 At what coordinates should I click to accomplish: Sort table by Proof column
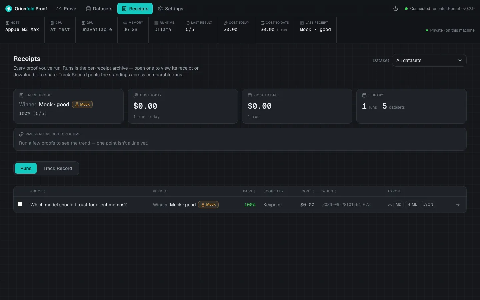38,191
